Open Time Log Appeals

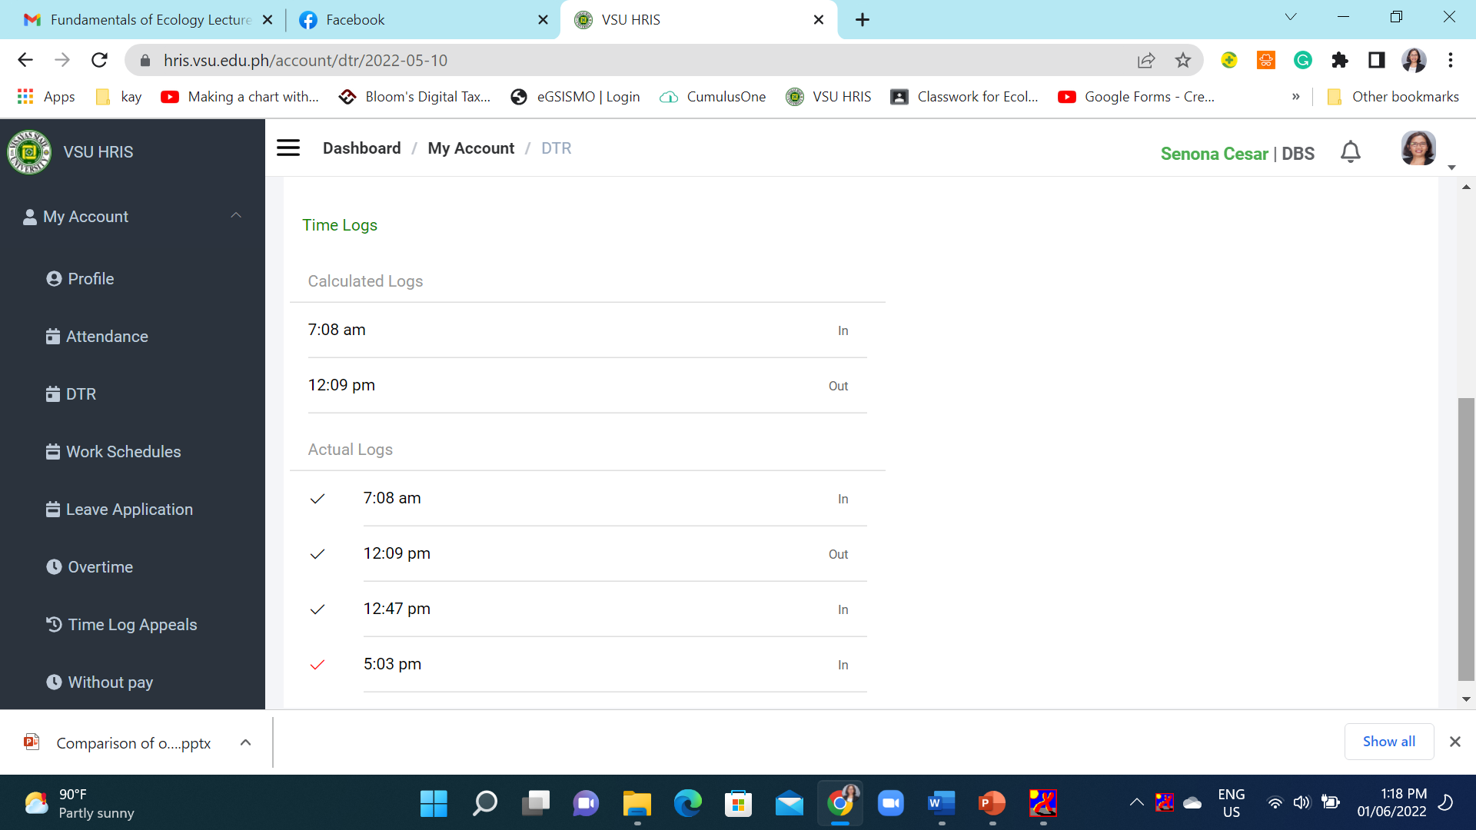[x=132, y=624]
